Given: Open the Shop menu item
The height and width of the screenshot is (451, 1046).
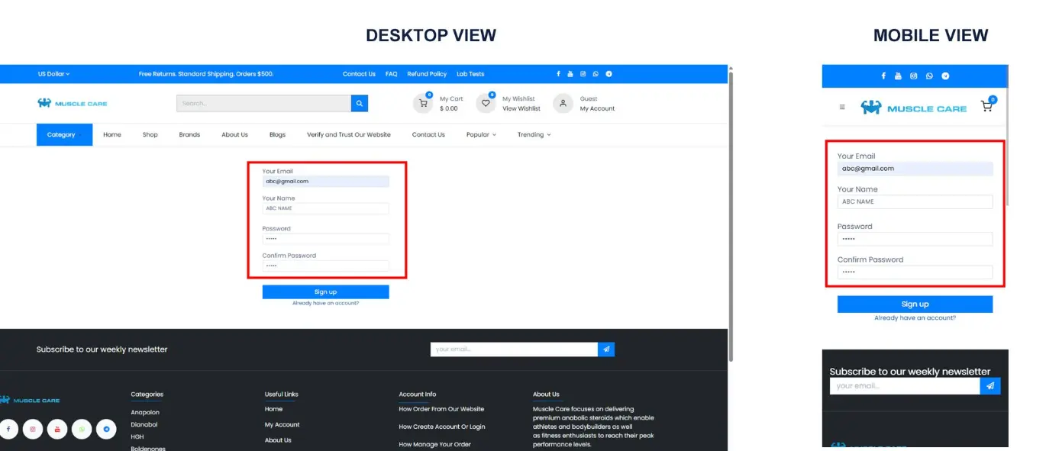Looking at the screenshot, I should (150, 135).
